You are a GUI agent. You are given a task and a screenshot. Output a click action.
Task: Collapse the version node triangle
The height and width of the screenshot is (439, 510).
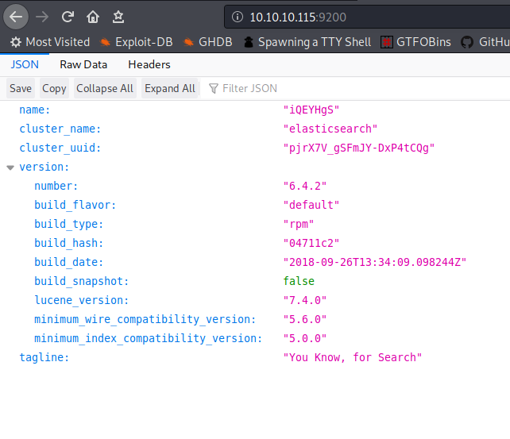click(10, 168)
